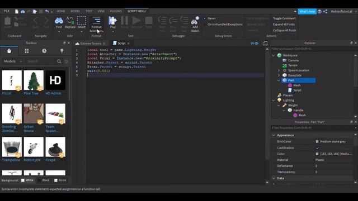Click the What's New button
Viewport: 358px width, 201px height.
point(307,11)
